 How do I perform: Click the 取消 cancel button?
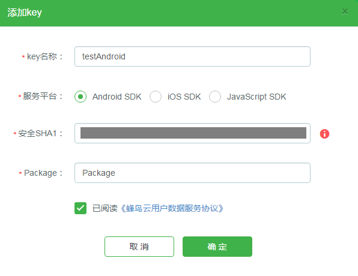tap(139, 247)
